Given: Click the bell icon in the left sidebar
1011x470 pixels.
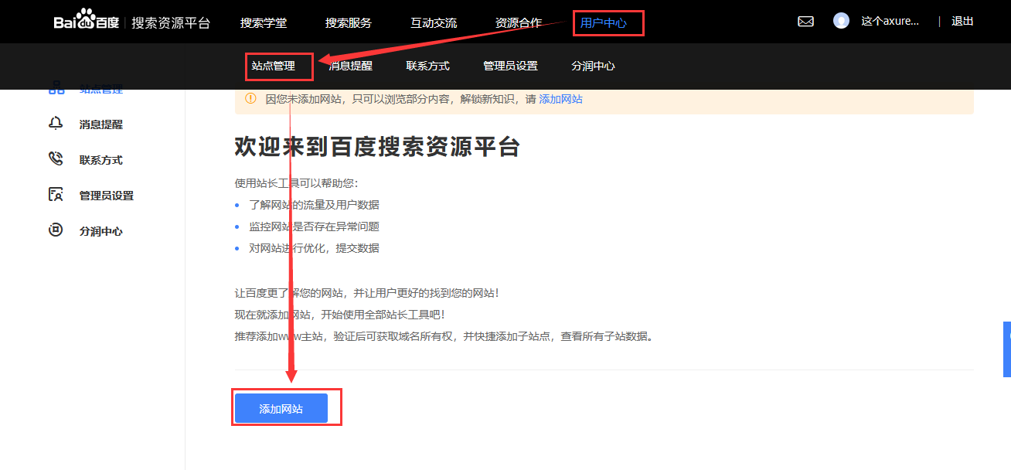Looking at the screenshot, I should (56, 124).
